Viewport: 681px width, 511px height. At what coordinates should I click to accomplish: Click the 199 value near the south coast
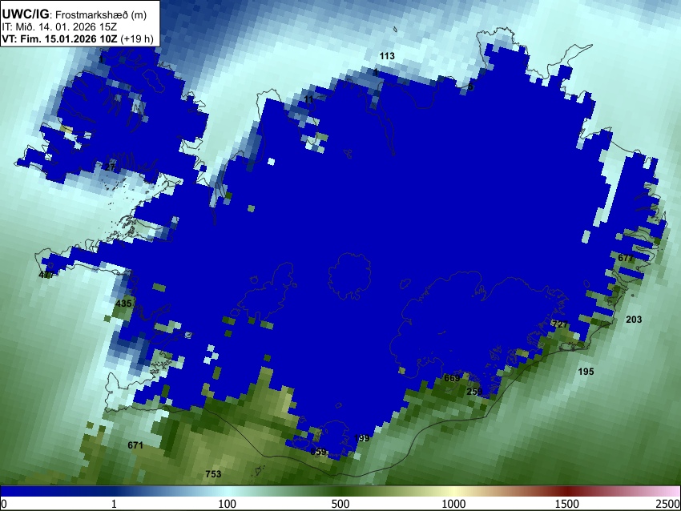pyautogui.click(x=362, y=438)
